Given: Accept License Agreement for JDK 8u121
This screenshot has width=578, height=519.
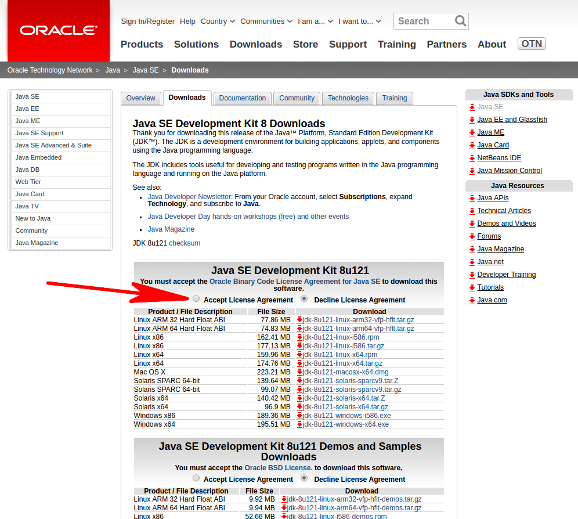Looking at the screenshot, I should coord(196,298).
